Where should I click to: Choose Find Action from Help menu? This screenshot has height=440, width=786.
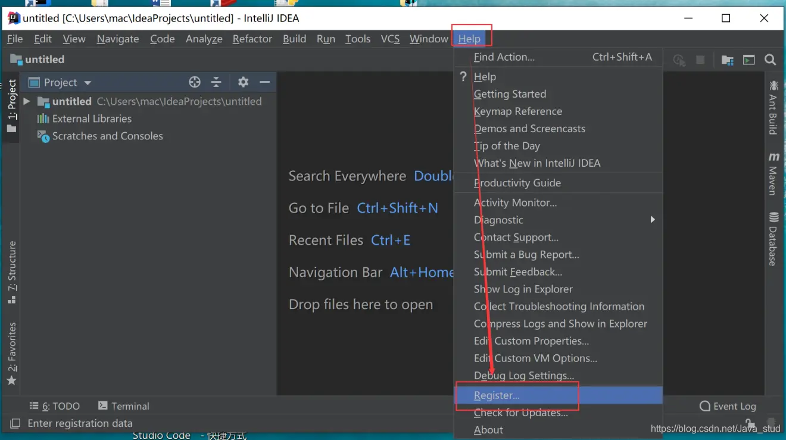point(559,57)
